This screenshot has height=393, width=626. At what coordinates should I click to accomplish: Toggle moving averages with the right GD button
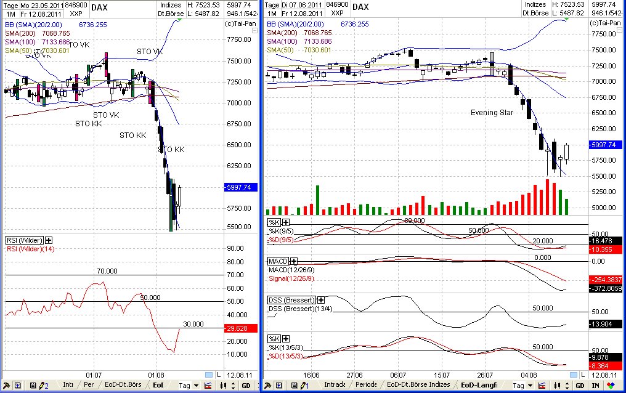point(579,384)
